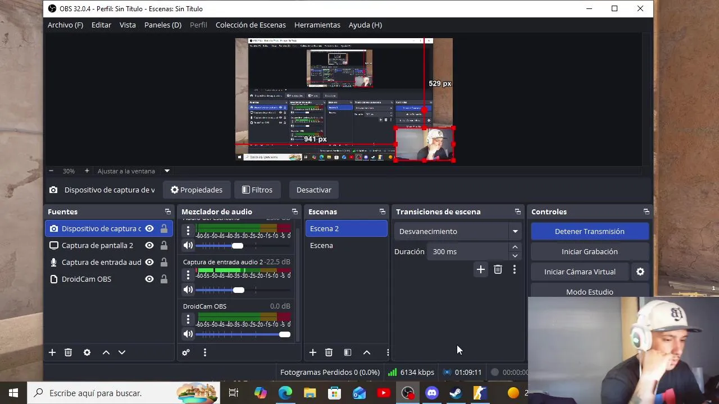This screenshot has height=404, width=719.
Task: Increase transition duration stepper up
Action: pos(515,247)
